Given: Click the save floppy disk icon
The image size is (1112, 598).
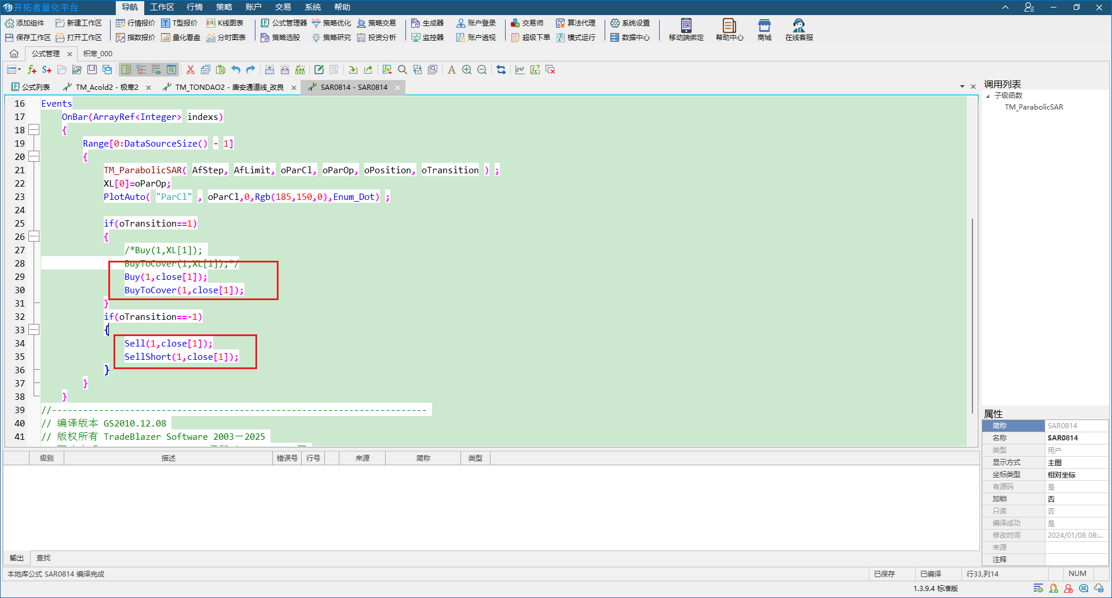Looking at the screenshot, I should [x=92, y=70].
